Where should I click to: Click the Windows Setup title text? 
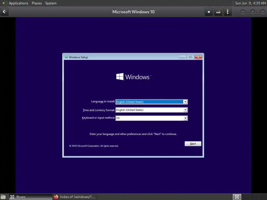point(78,57)
